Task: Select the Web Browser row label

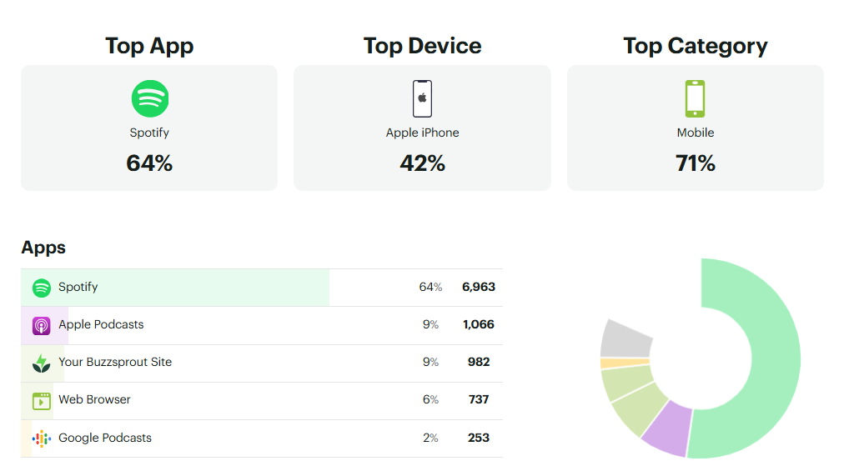Action: coord(94,399)
